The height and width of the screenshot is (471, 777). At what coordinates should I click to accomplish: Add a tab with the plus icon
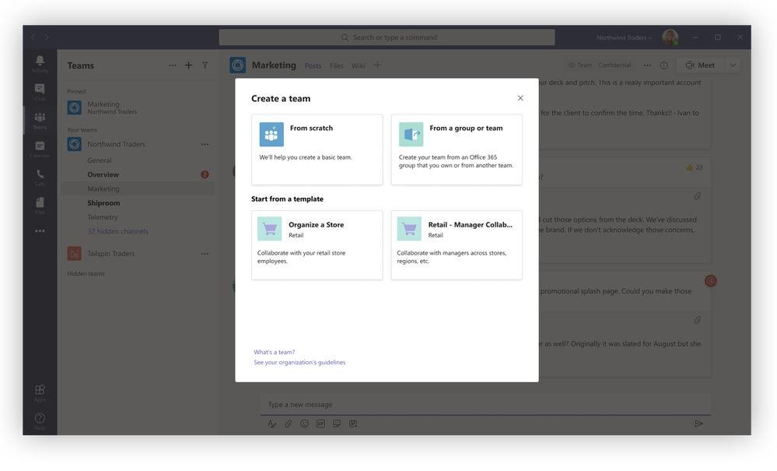(x=377, y=65)
